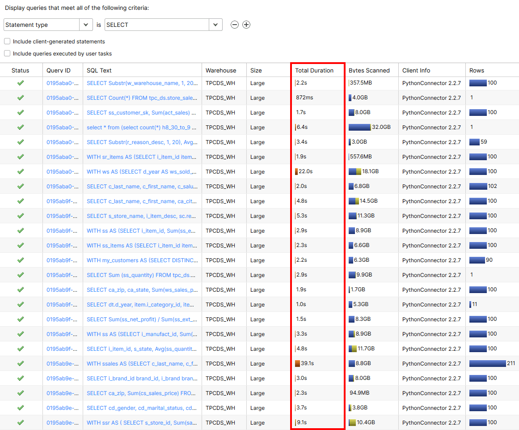Click success checkmark in 'WITH ws AS' row

pyautogui.click(x=21, y=171)
